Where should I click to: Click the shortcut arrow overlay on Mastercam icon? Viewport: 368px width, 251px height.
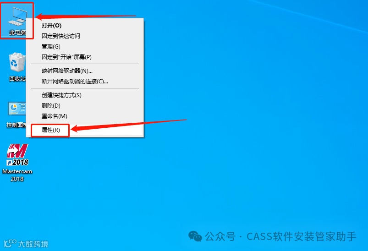[x=9, y=163]
